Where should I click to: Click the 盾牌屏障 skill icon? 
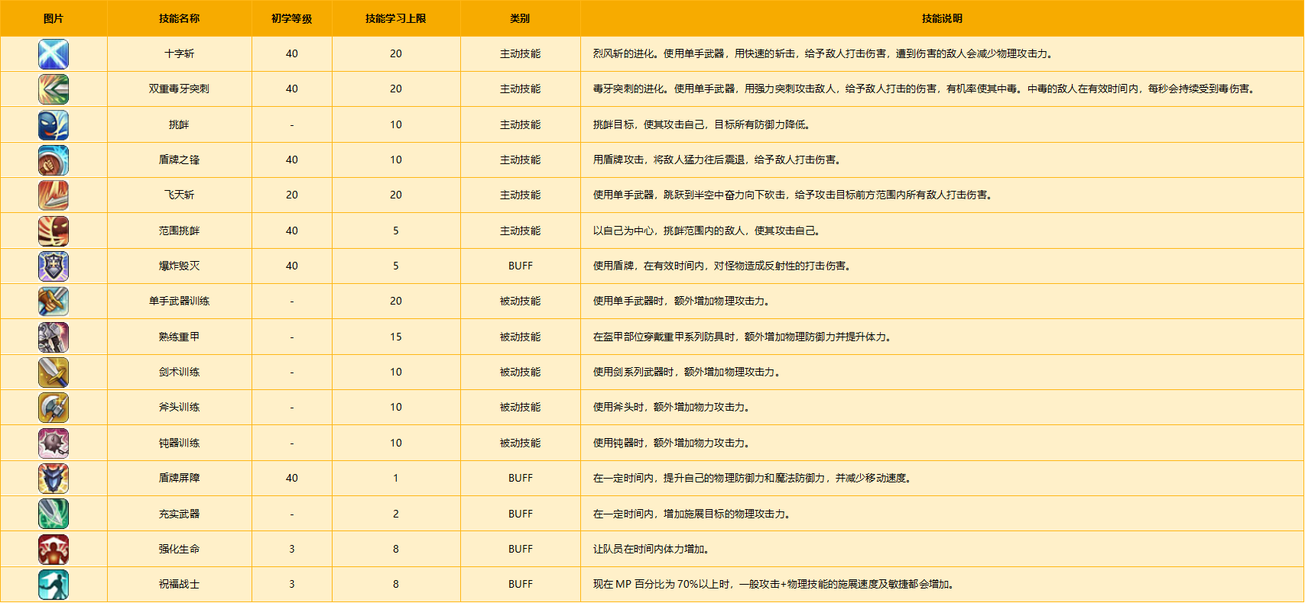[54, 479]
